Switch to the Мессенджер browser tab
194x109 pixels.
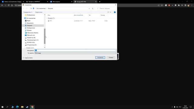click(x=61, y=2)
